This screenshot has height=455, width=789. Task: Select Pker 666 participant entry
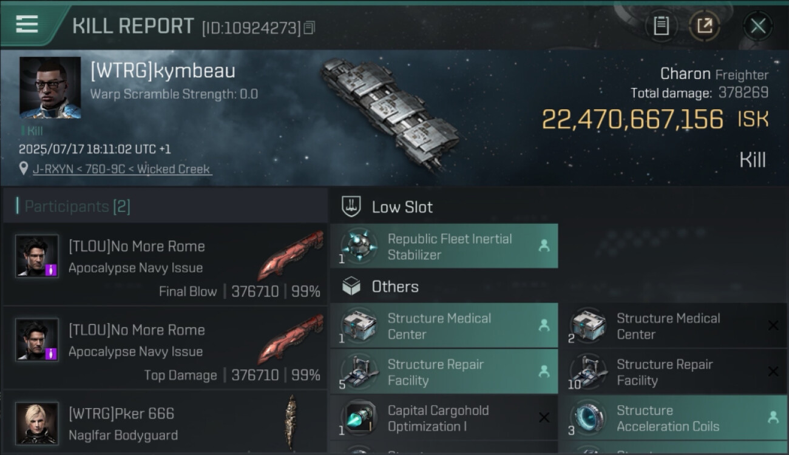[164, 423]
